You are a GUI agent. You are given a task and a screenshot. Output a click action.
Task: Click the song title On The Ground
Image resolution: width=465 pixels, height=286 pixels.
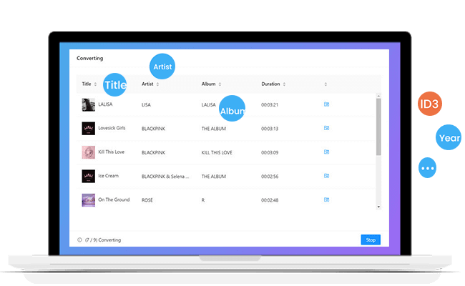click(114, 199)
